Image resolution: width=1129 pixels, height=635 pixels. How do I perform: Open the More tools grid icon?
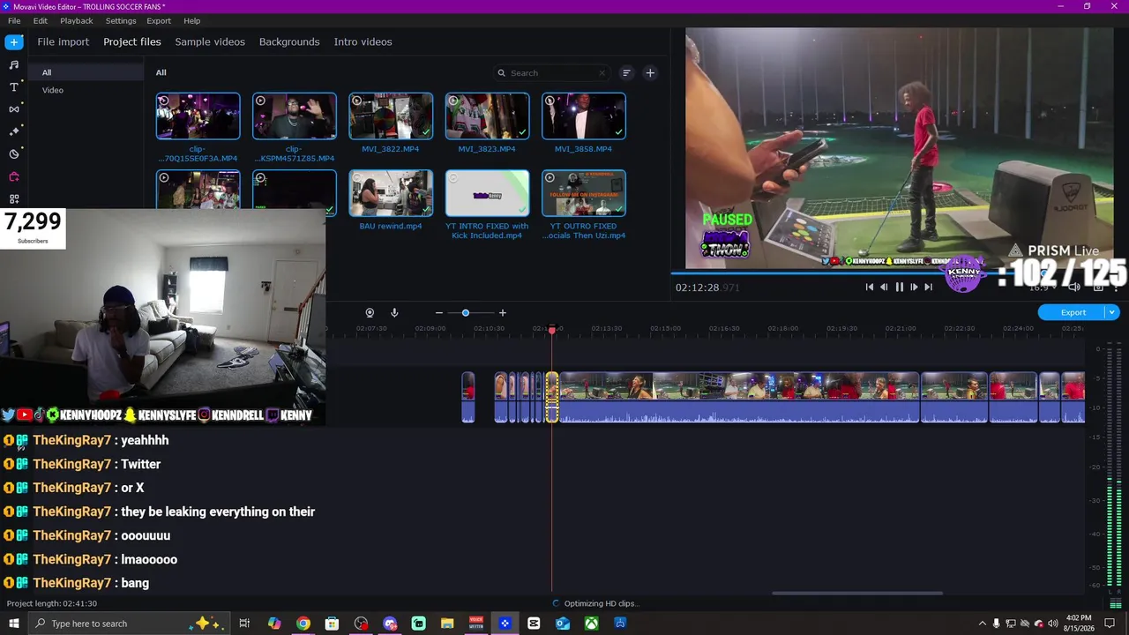point(14,199)
